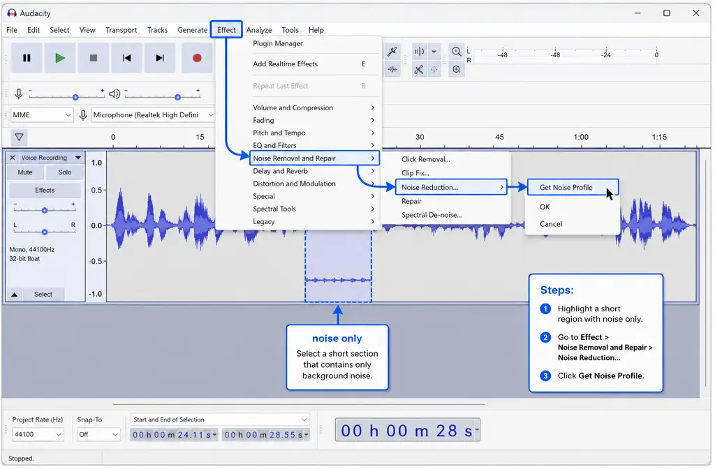Adjust the track pan L-R slider handle
This screenshot has height=469, width=715.
pyautogui.click(x=45, y=232)
